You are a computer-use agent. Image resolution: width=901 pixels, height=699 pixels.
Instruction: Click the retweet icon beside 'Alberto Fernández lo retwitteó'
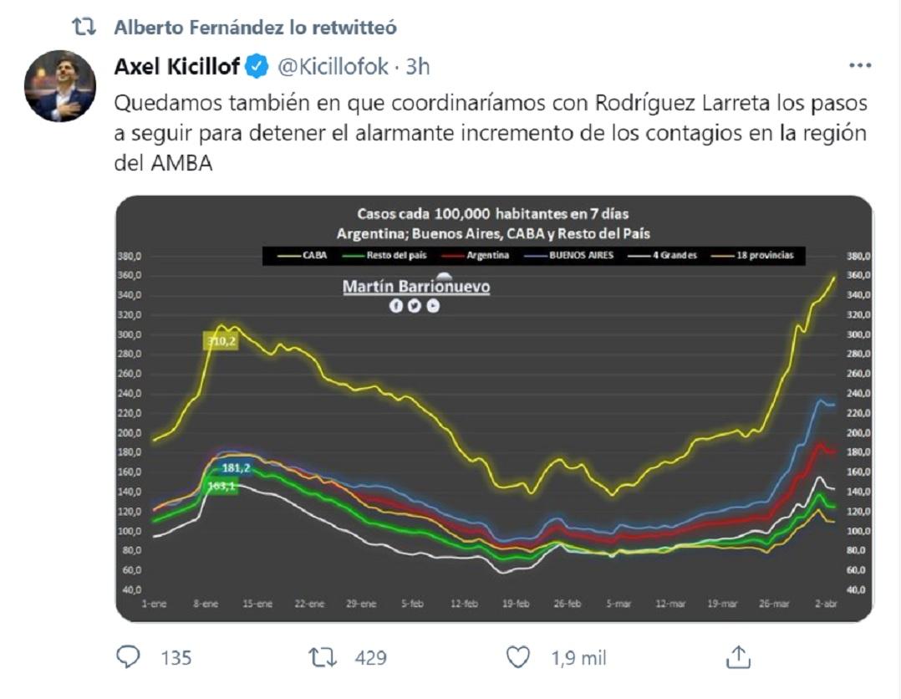pyautogui.click(x=82, y=28)
